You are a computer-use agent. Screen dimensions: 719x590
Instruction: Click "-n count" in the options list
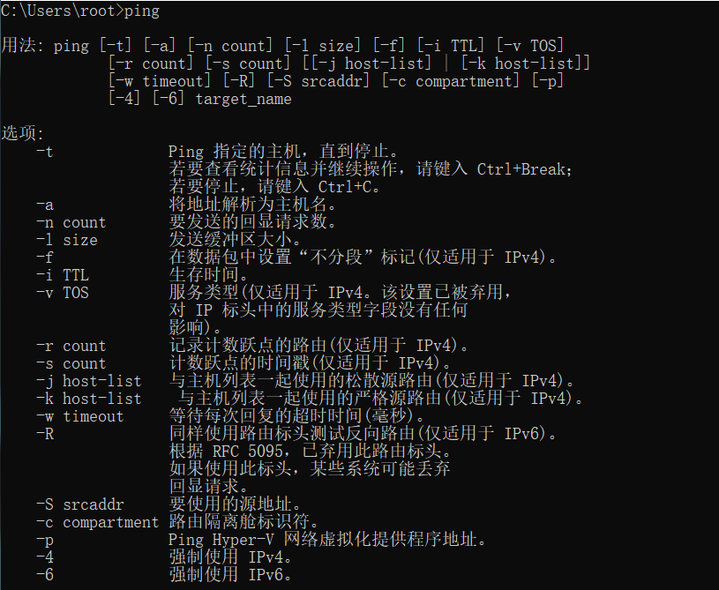pos(71,222)
